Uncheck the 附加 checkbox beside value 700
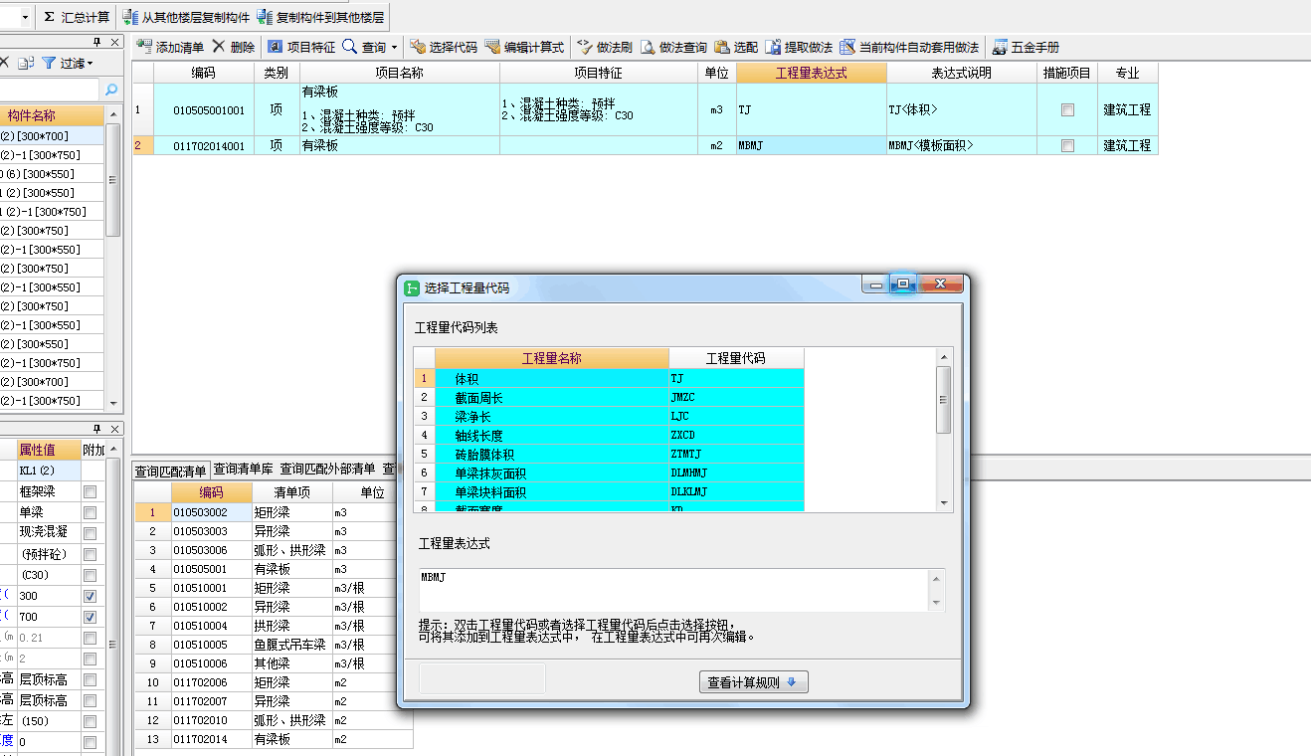 tap(91, 617)
